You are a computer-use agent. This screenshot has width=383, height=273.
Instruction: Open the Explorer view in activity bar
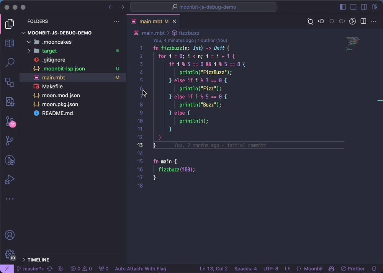click(x=10, y=24)
